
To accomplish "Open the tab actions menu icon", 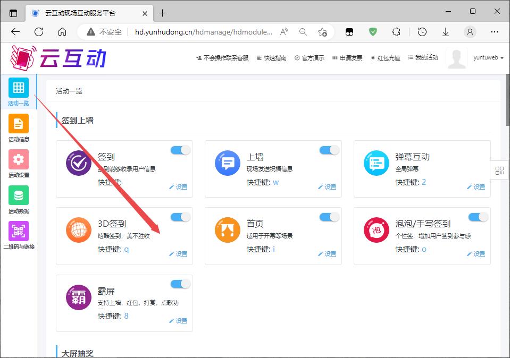I will [13, 13].
